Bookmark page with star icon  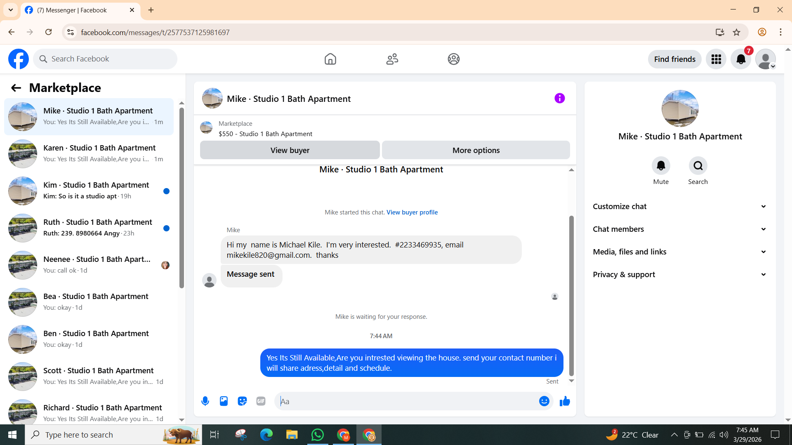pyautogui.click(x=736, y=32)
